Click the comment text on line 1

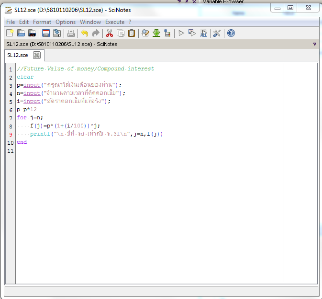(x=86, y=69)
